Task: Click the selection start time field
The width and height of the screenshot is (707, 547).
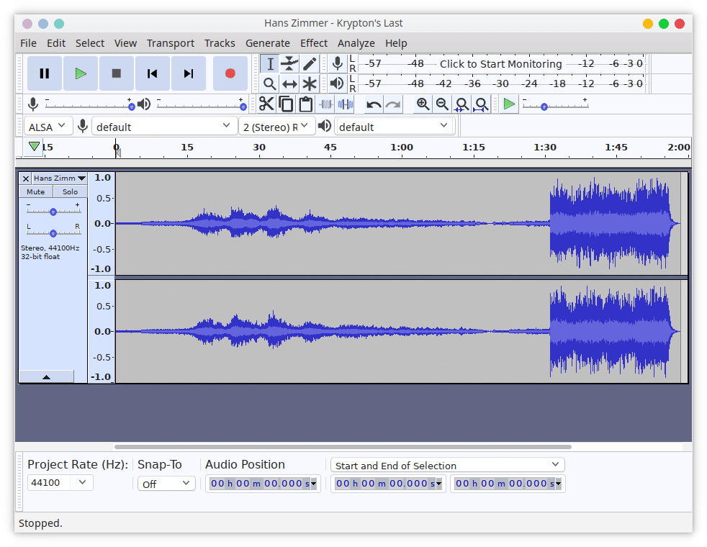Action: click(388, 484)
